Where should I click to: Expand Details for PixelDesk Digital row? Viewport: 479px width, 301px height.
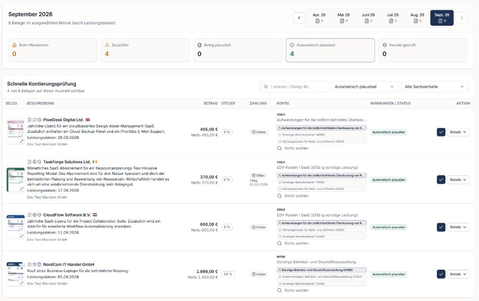(458, 132)
